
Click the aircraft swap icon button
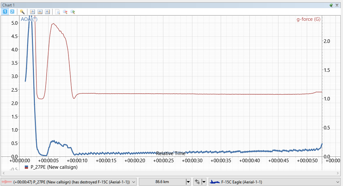click(197, 182)
